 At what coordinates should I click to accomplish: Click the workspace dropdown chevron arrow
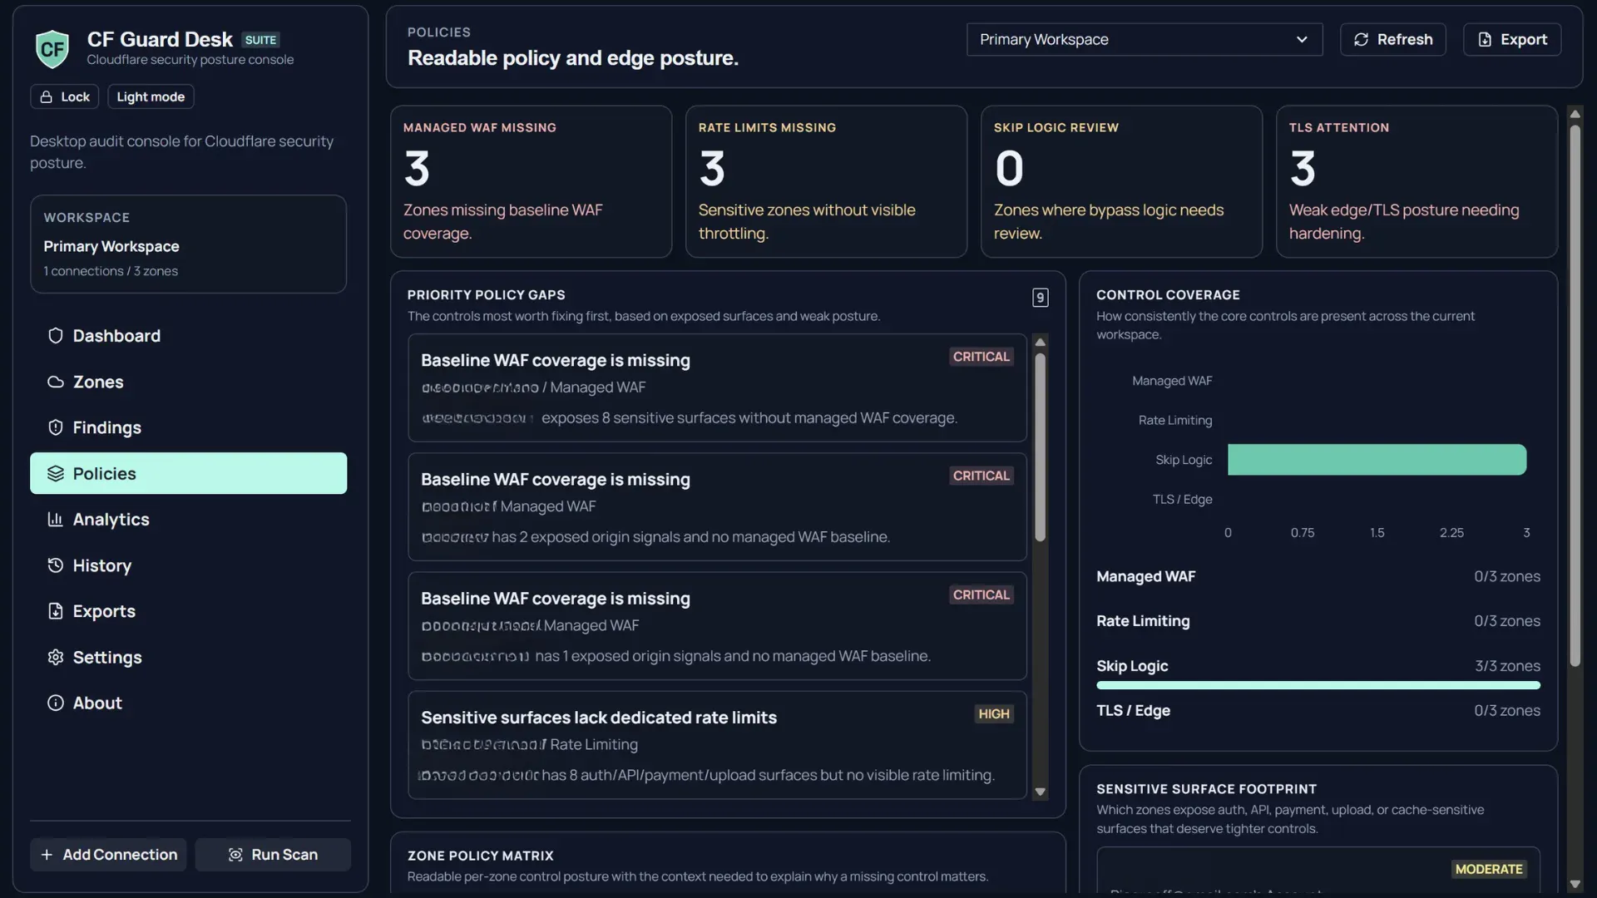(x=1302, y=39)
